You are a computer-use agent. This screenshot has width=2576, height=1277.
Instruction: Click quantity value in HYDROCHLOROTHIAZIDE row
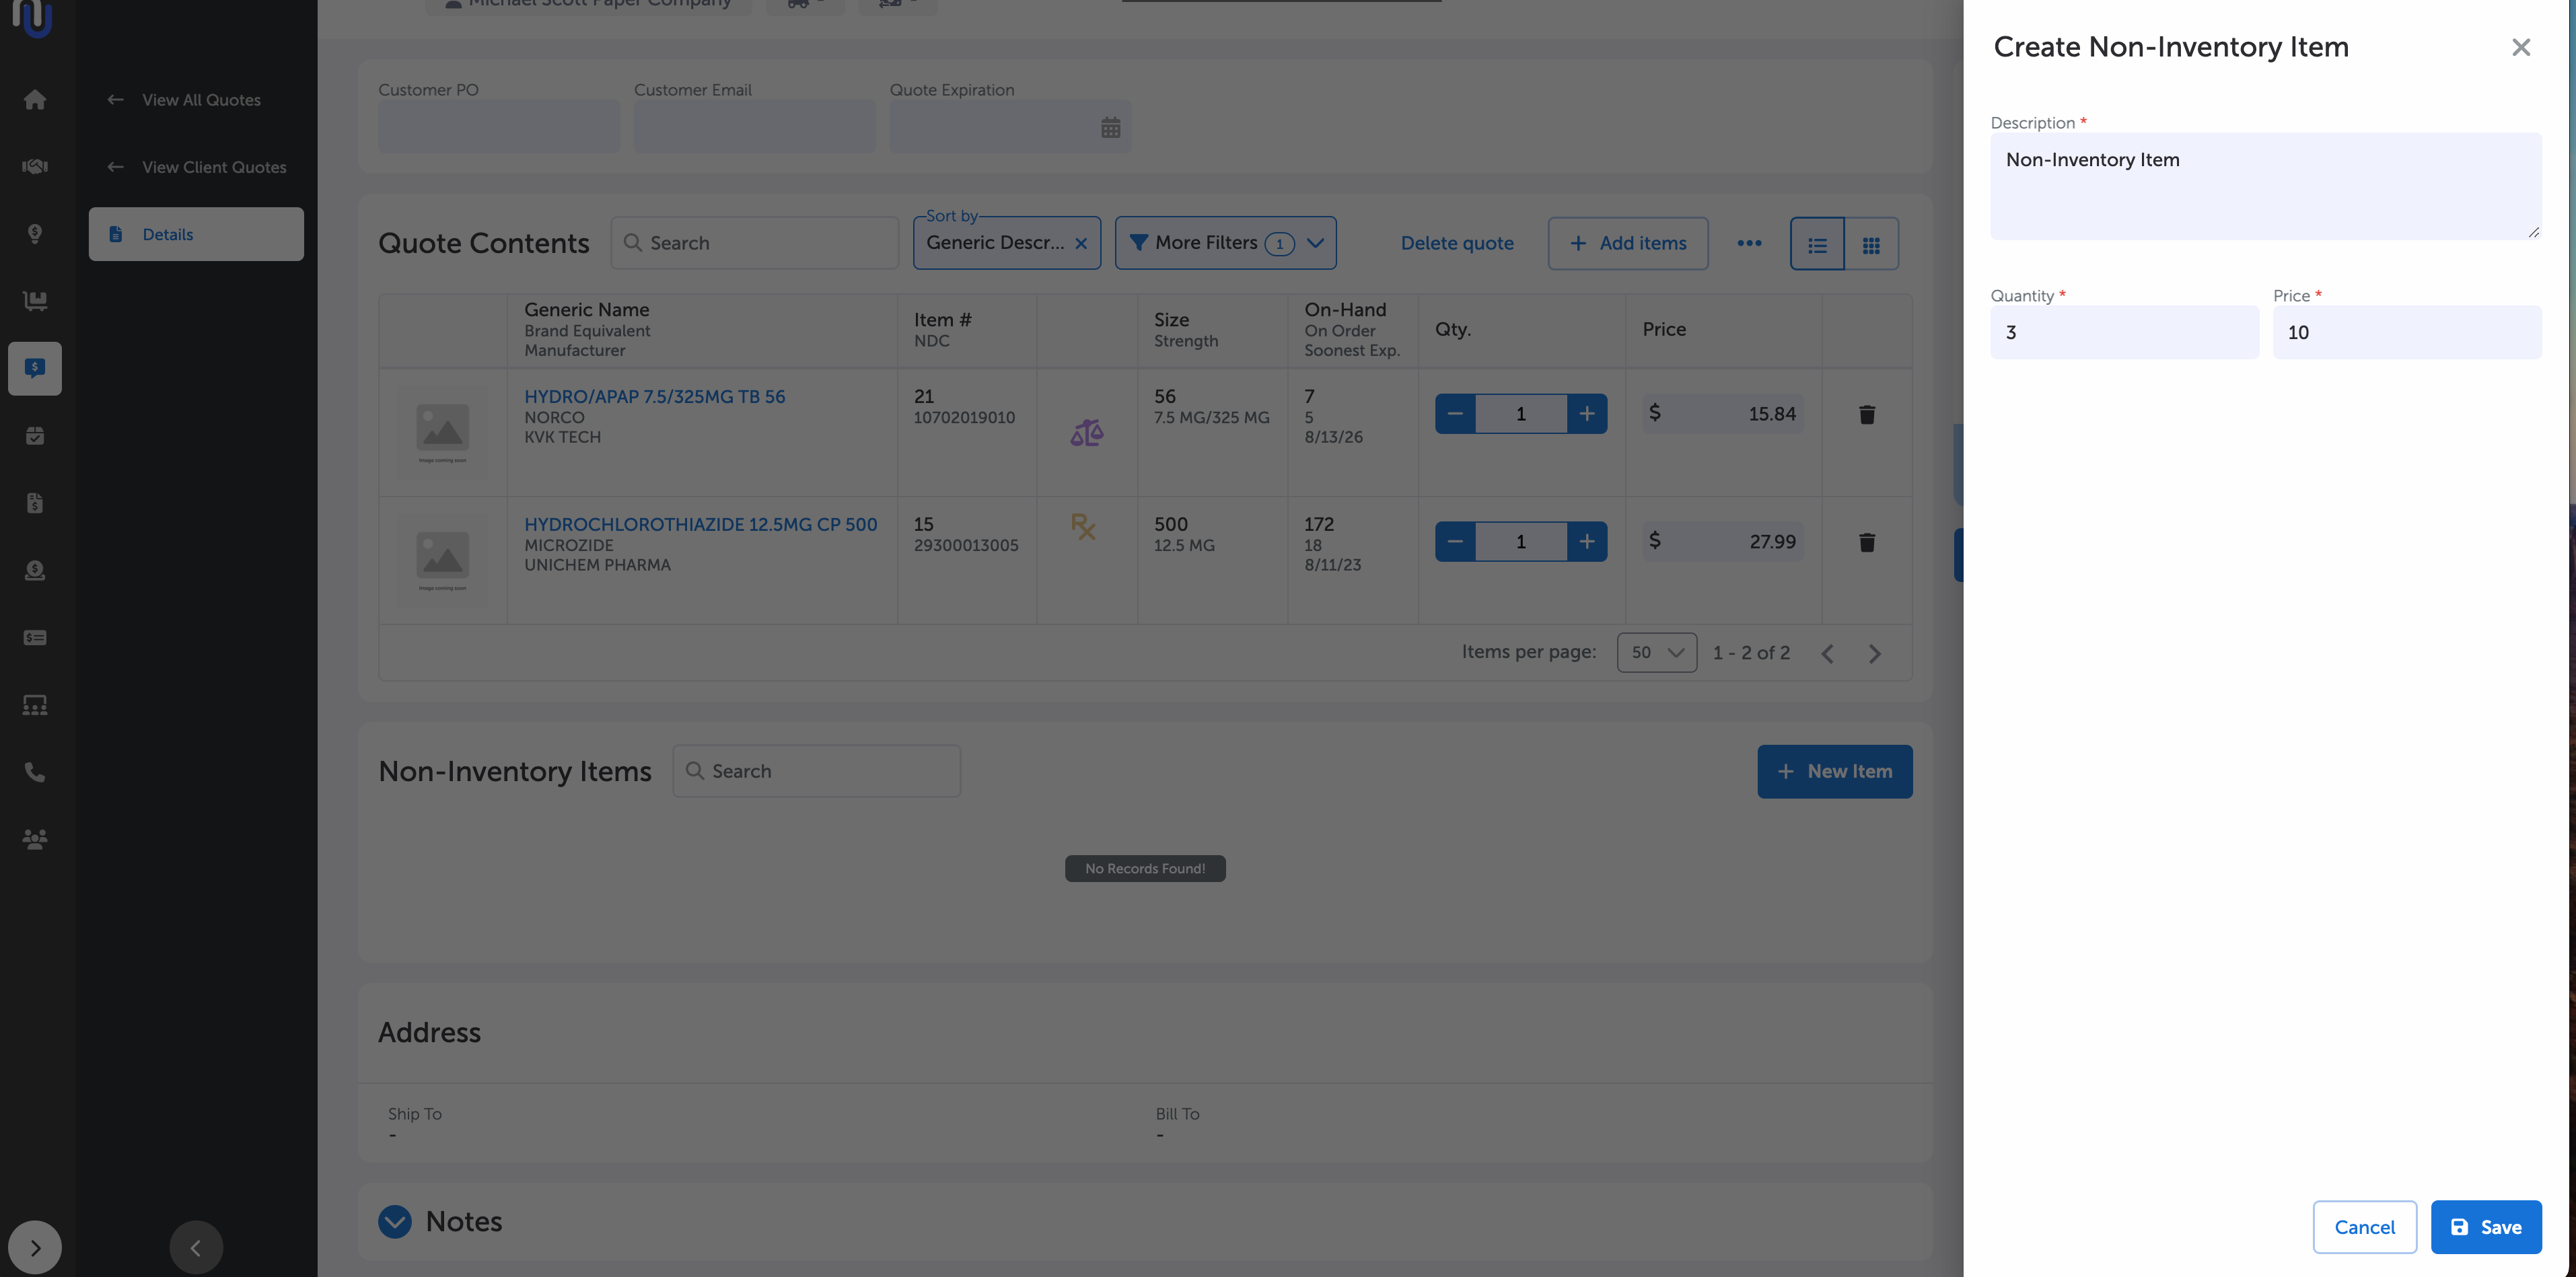pyautogui.click(x=1521, y=541)
